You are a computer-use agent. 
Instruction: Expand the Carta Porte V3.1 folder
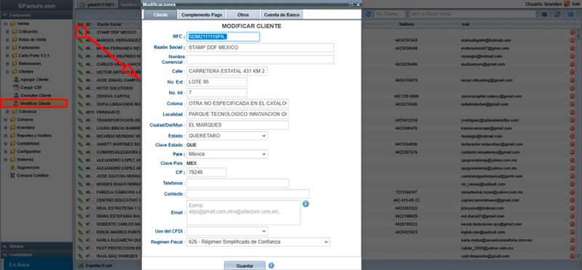click(x=7, y=56)
